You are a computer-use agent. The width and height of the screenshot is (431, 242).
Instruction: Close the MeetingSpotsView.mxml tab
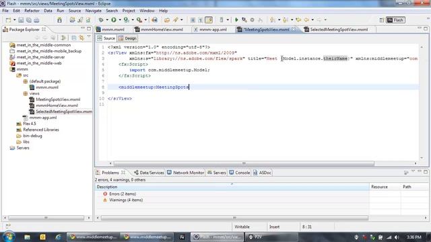pos(294,29)
